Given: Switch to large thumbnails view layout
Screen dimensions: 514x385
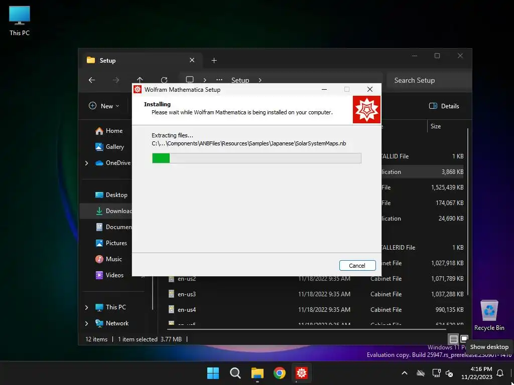Looking at the screenshot, I should [x=464, y=339].
